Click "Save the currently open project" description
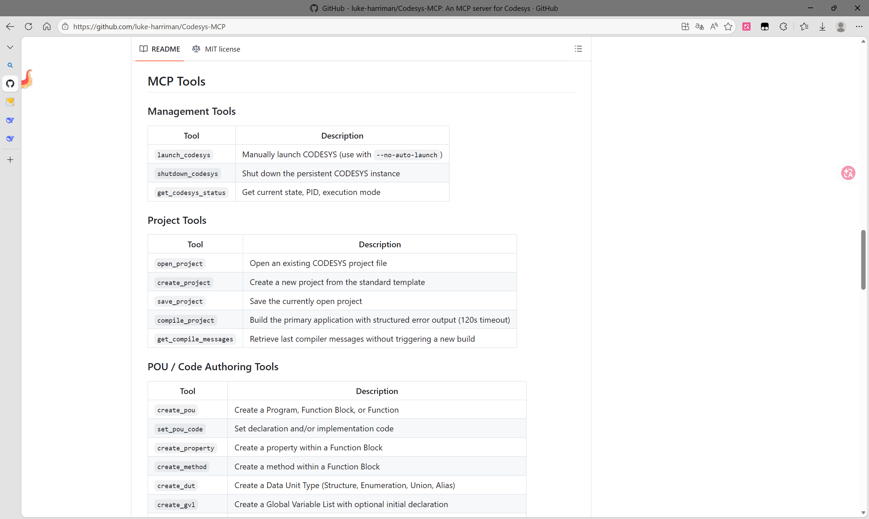869x519 pixels. pyautogui.click(x=306, y=301)
